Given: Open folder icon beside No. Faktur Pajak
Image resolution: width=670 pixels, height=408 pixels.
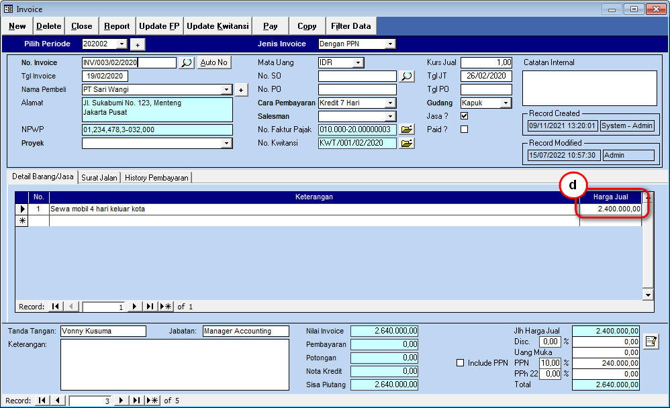Looking at the screenshot, I should pos(407,130).
